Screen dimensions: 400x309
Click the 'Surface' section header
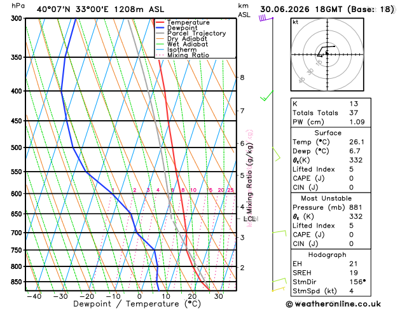point(328,133)
